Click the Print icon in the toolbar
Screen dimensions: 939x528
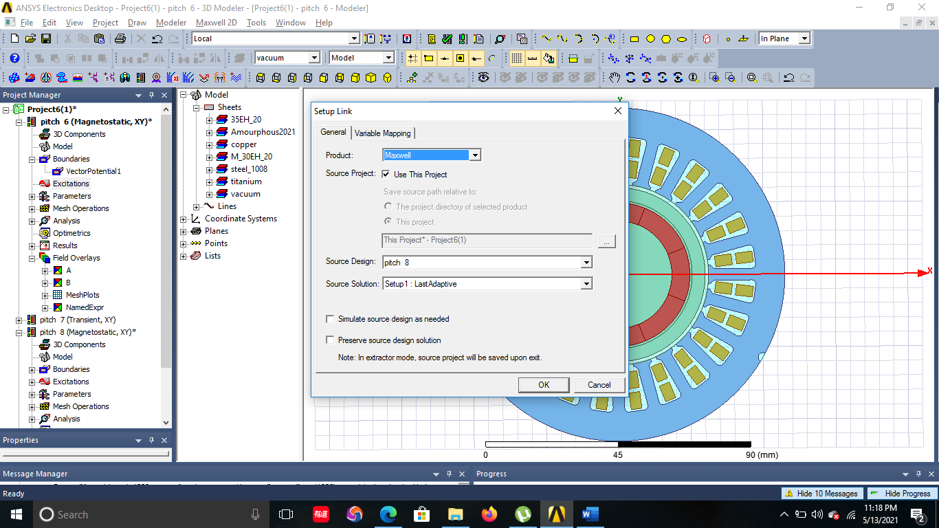[120, 38]
